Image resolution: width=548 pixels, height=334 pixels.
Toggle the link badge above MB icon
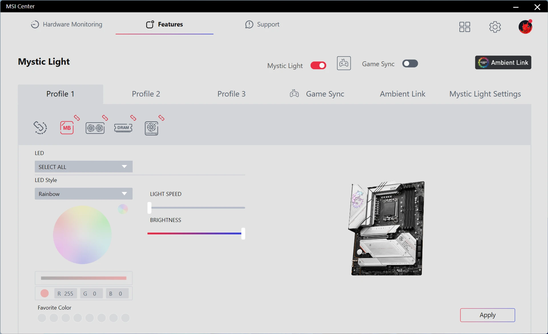click(77, 118)
